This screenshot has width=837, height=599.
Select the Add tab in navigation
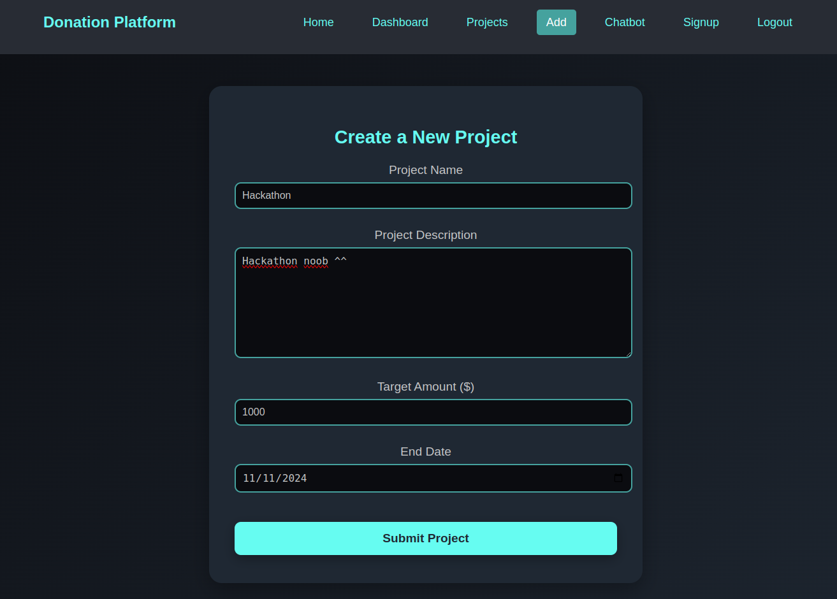pyautogui.click(x=556, y=22)
